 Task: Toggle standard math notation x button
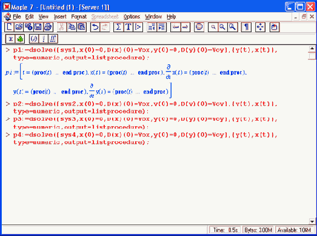tap(10, 39)
